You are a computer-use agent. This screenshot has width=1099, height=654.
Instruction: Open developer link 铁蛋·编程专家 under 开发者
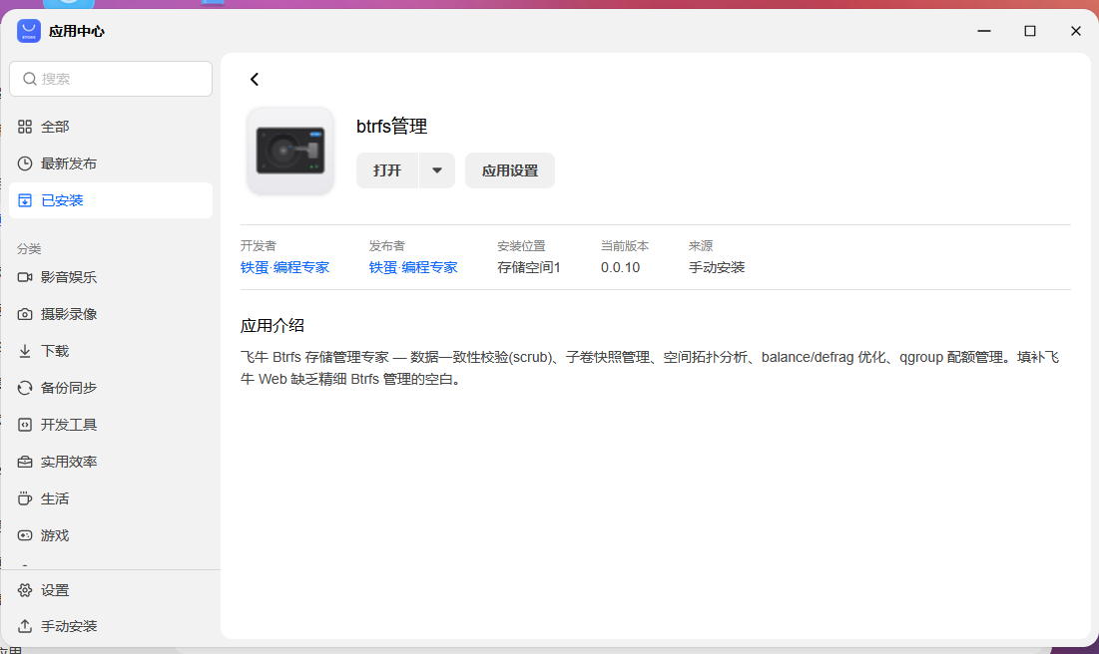pyautogui.click(x=284, y=267)
